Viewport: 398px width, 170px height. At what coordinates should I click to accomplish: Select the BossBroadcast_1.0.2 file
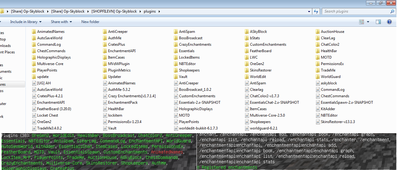click(x=192, y=90)
